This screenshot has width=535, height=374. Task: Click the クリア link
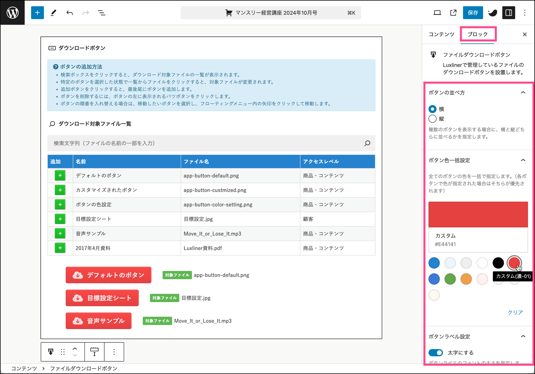[515, 312]
